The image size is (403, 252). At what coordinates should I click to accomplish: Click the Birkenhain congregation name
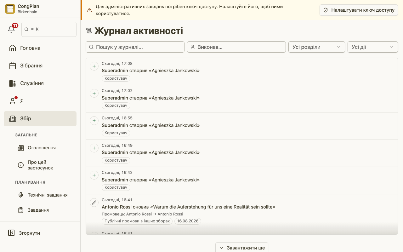(x=28, y=12)
